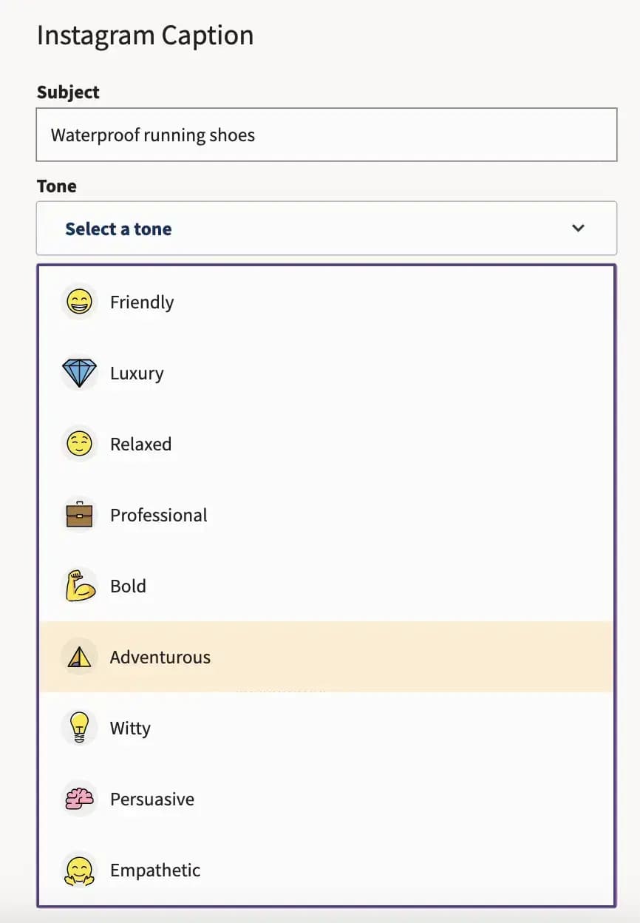Click the pink brain icon beside Persuasive
The height and width of the screenshot is (923, 640).
79,799
